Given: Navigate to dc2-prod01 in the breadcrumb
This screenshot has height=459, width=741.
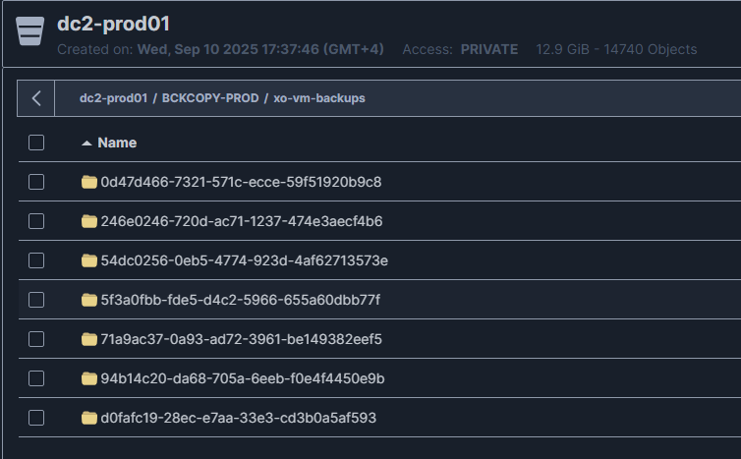Looking at the screenshot, I should (113, 98).
